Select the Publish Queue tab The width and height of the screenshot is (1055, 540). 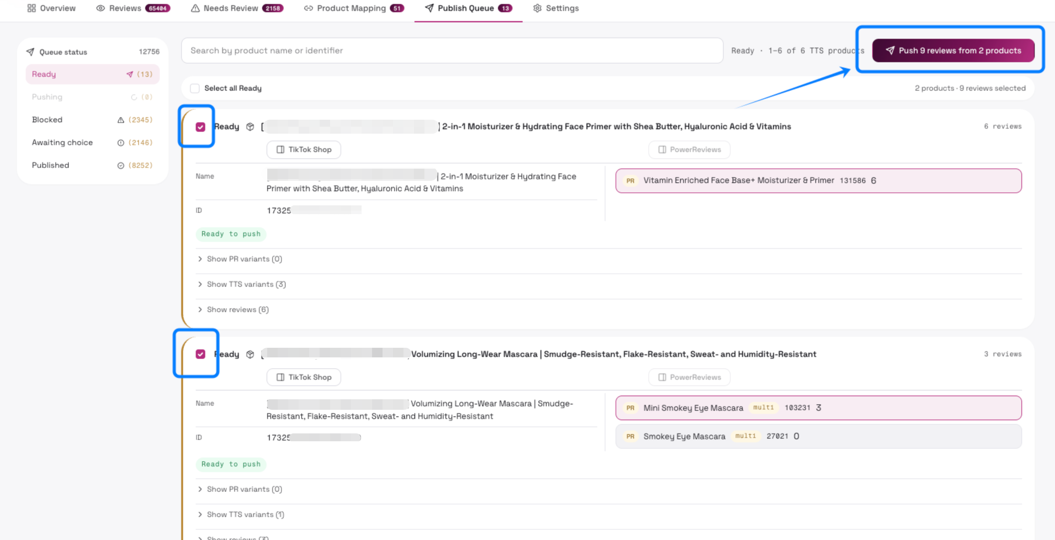[x=468, y=8]
